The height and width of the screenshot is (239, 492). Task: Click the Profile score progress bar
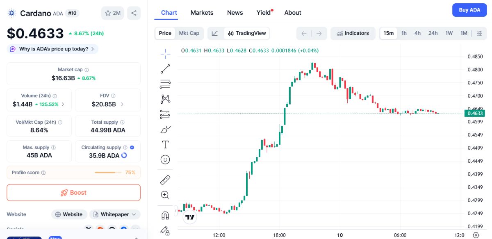pos(108,173)
